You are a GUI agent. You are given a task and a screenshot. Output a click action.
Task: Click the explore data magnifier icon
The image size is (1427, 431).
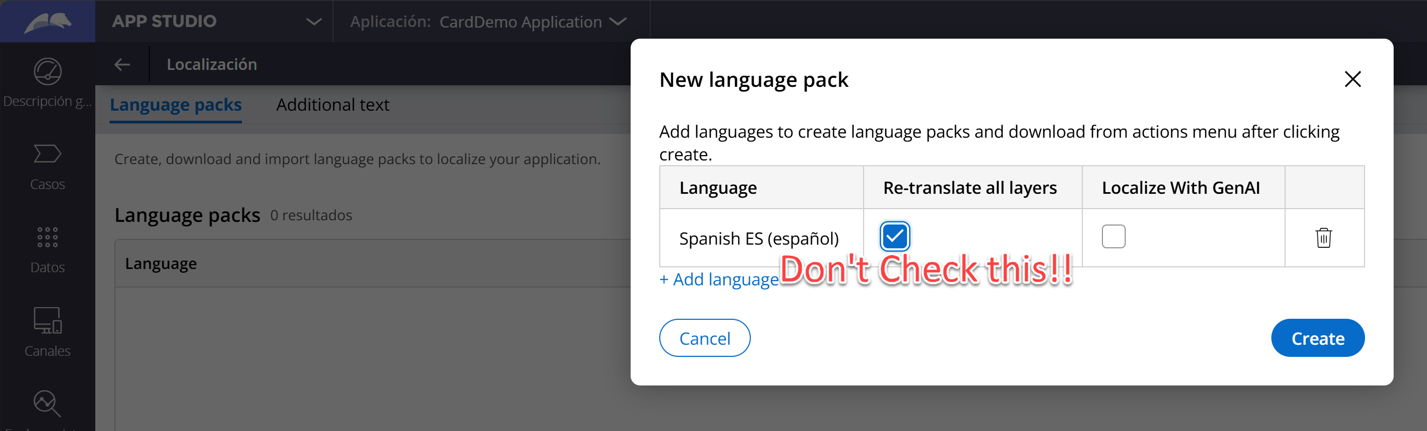coord(48,403)
